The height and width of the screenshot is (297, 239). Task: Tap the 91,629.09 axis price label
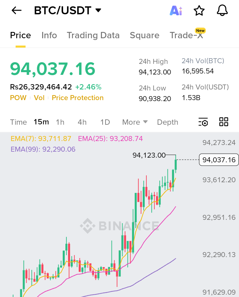219,292
